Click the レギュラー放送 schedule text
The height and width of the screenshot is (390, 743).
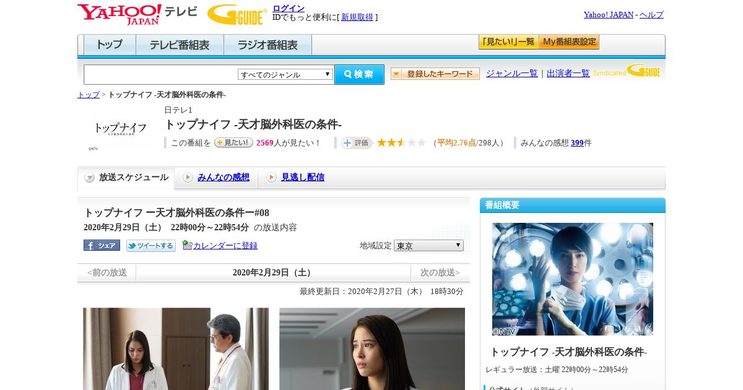point(557,370)
